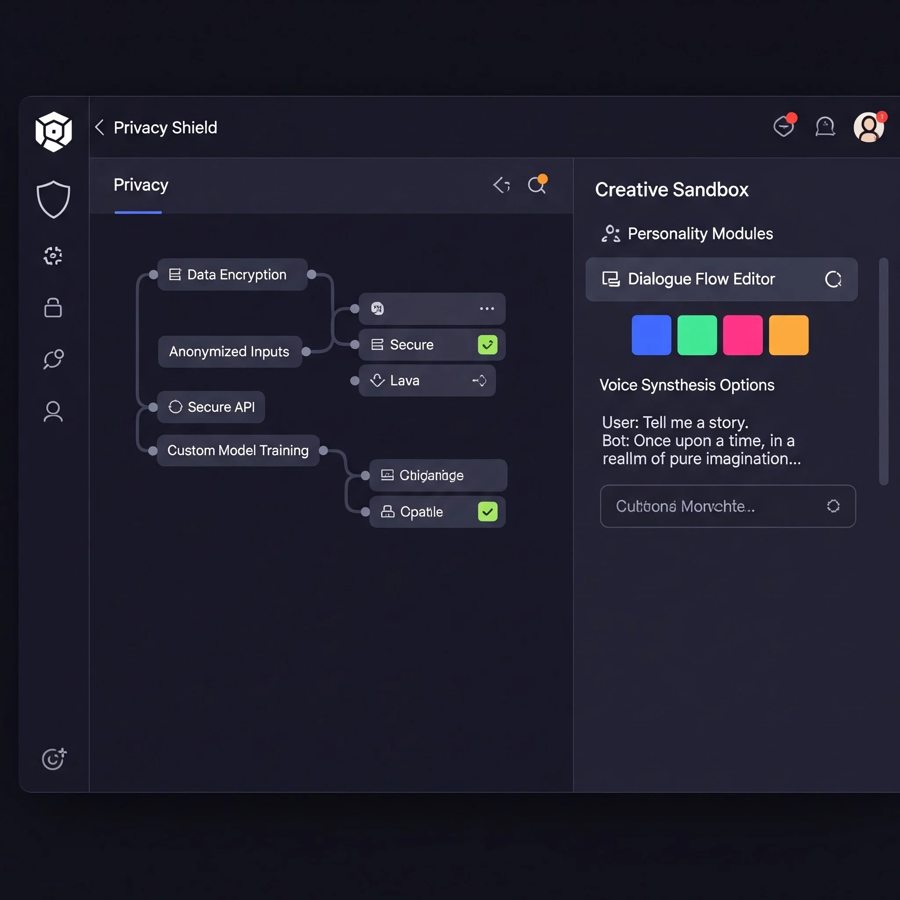Click the Dialogue Flow Editor refresh icon

coord(833,279)
